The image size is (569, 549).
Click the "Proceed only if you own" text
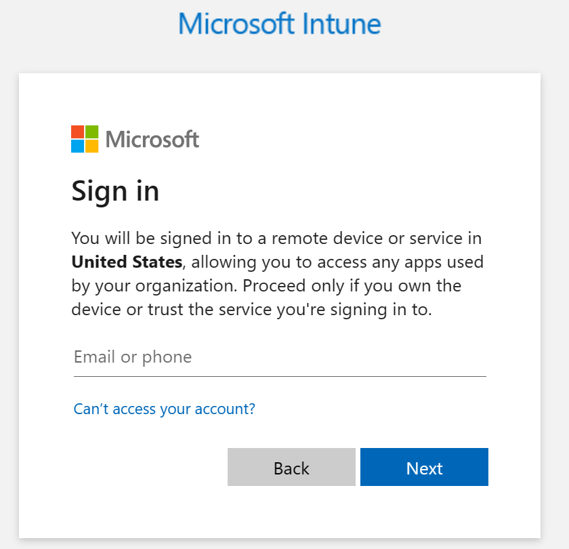coord(324,286)
